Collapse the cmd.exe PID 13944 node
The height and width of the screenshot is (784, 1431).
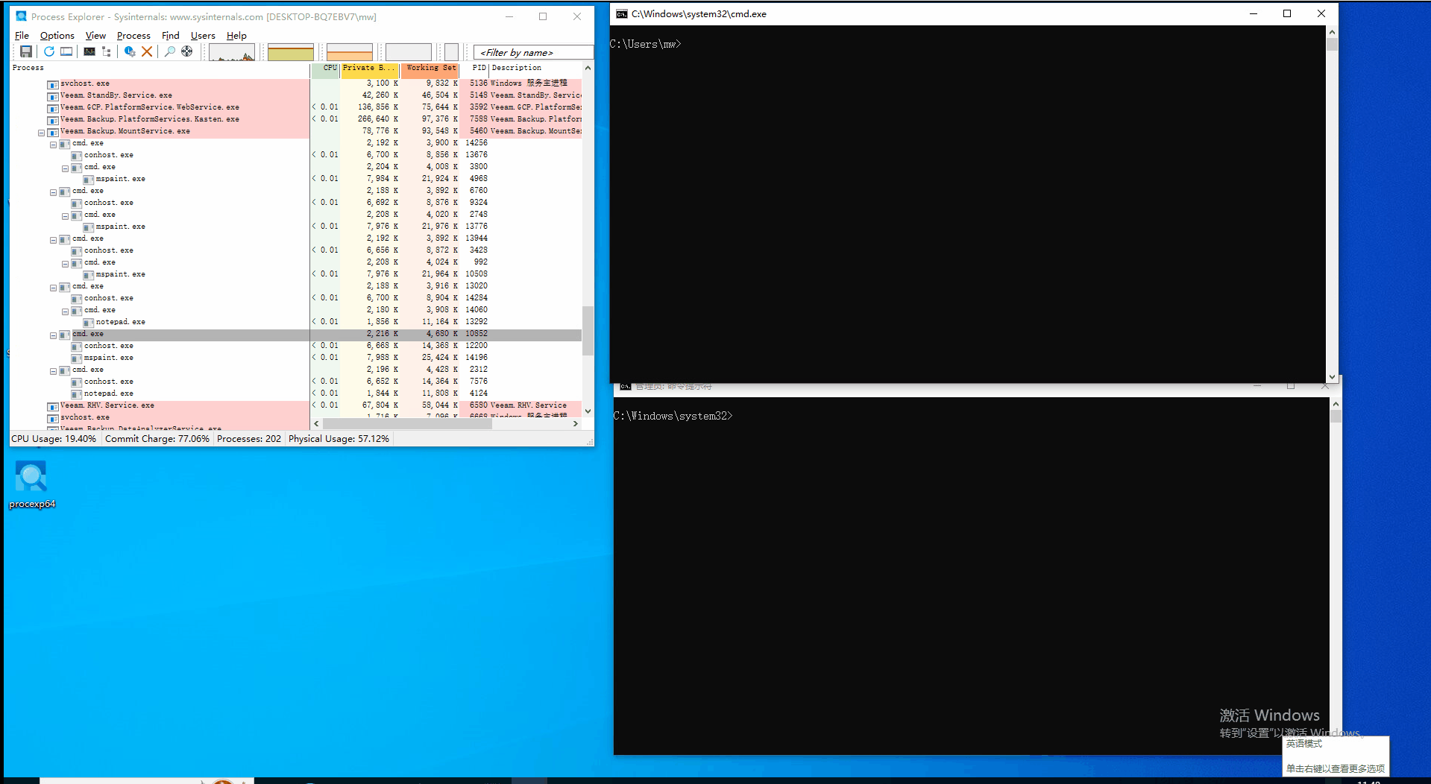53,240
